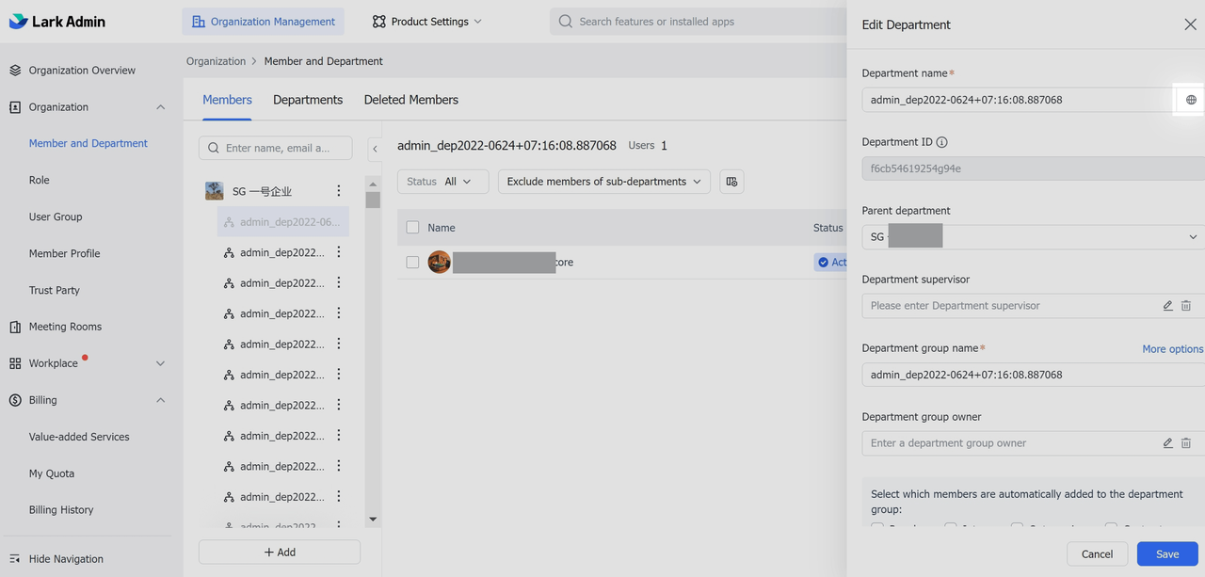Click edit pencil icon for Department supervisor
Screen dimensions: 1205x577
1167,306
